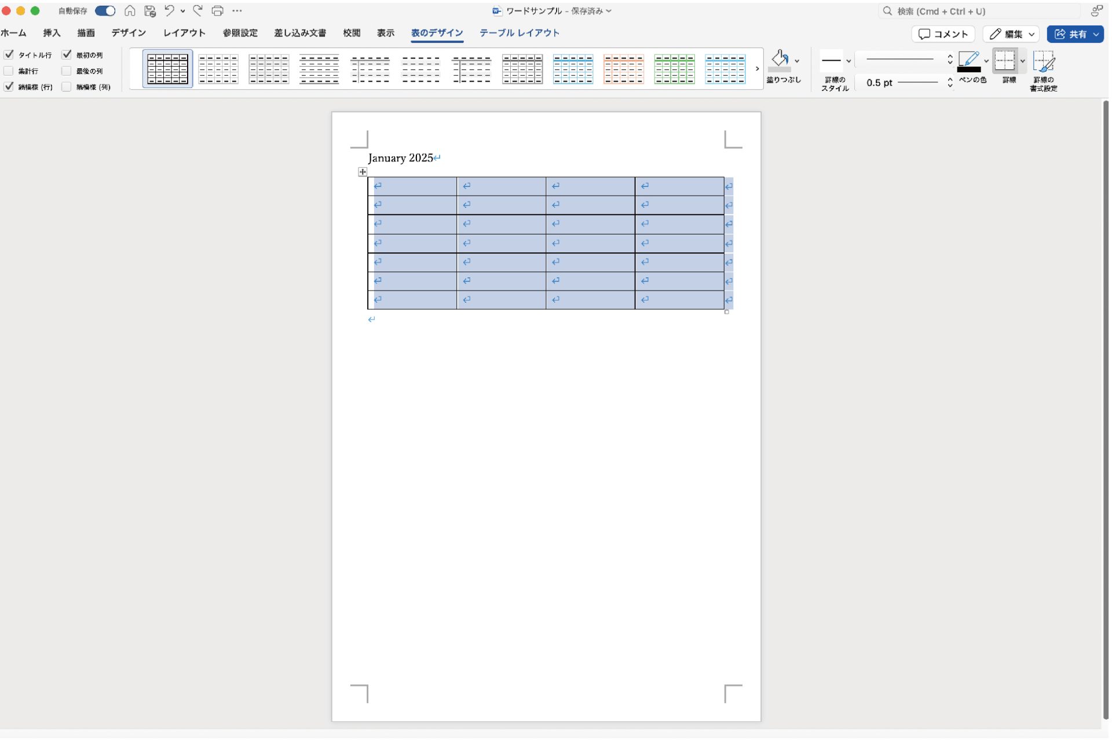Click the 共有 share button
The width and height of the screenshot is (1112, 741).
1071,34
